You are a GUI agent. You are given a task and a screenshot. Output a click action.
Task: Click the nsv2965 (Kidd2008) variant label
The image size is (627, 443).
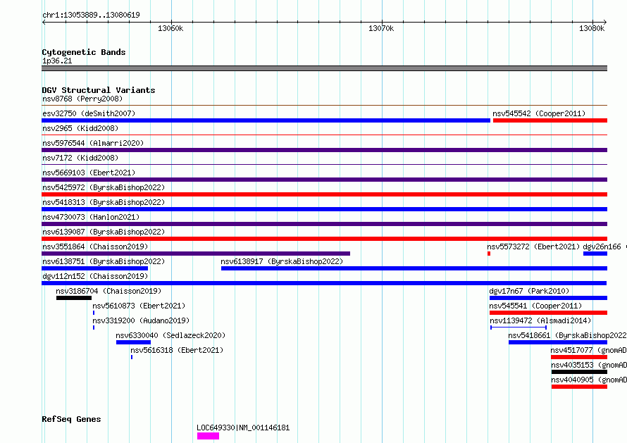tap(80, 128)
